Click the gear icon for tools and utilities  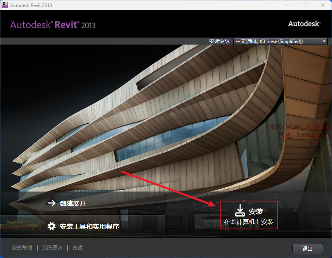[x=52, y=226]
